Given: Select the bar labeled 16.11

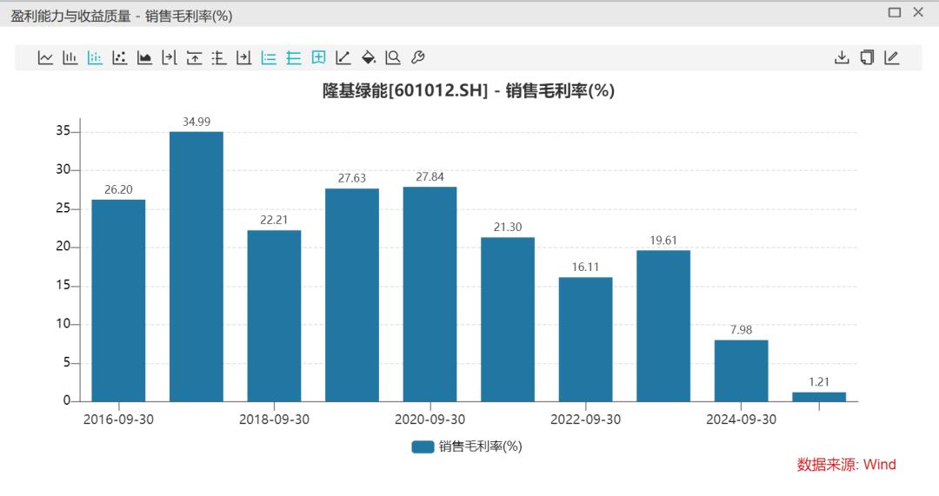Looking at the screenshot, I should pyautogui.click(x=586, y=340).
